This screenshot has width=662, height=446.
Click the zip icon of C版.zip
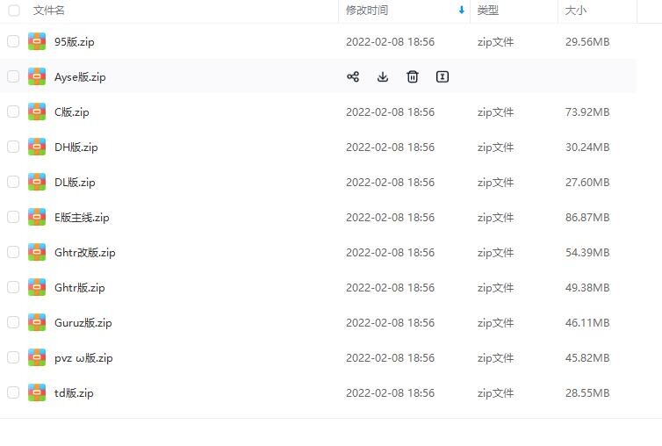(37, 111)
